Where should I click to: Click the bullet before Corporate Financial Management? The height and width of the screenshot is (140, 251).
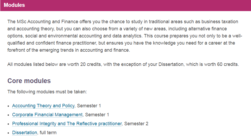coord(9,115)
